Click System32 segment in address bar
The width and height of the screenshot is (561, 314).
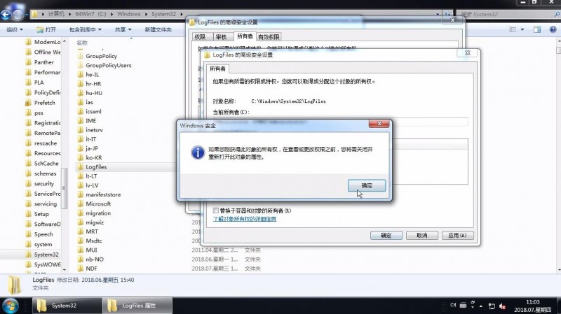coord(163,14)
